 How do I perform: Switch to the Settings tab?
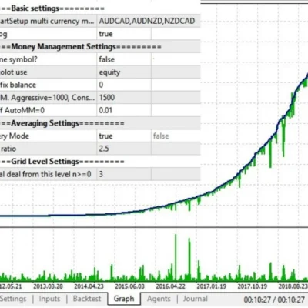(x=13, y=299)
